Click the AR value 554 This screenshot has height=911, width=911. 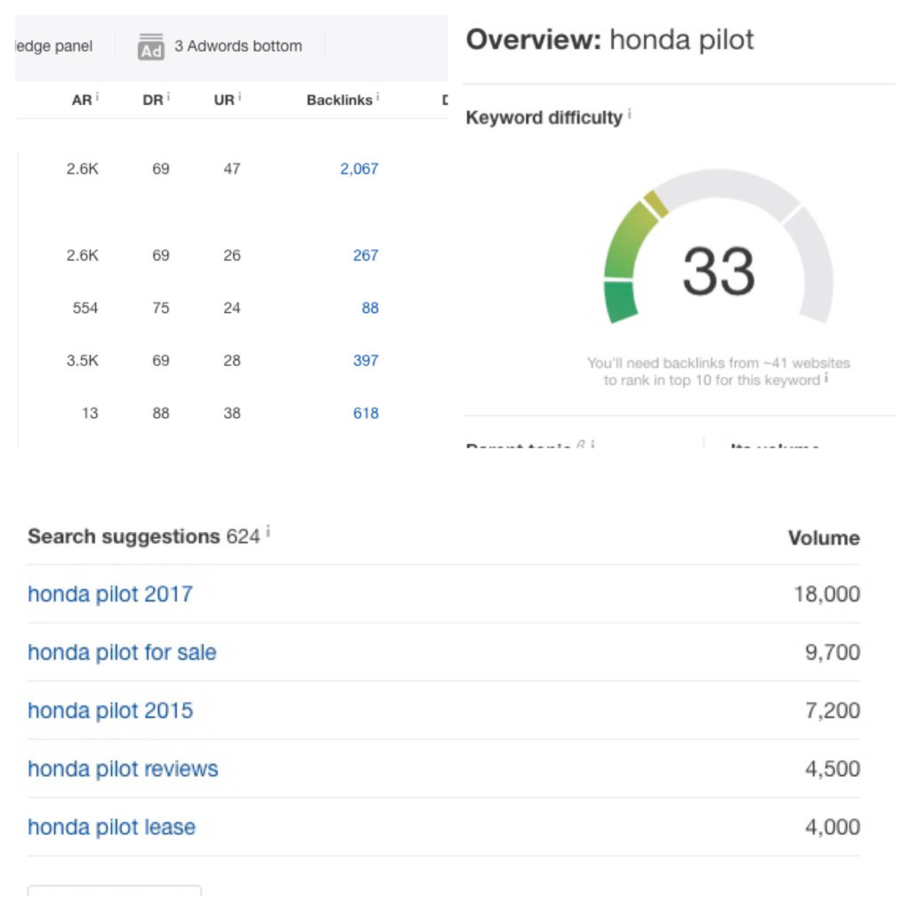[85, 308]
